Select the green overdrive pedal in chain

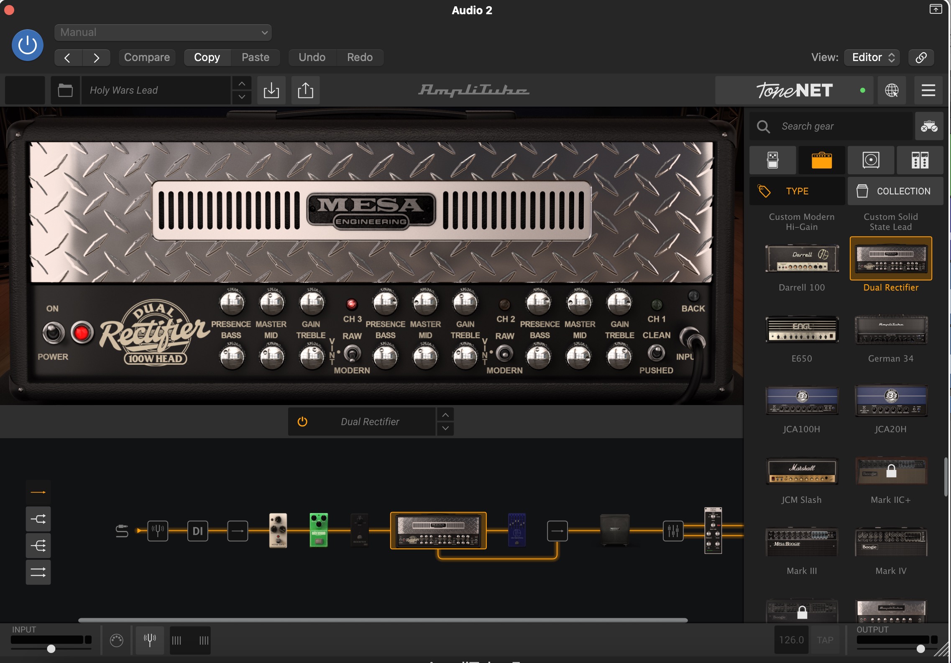tap(319, 530)
